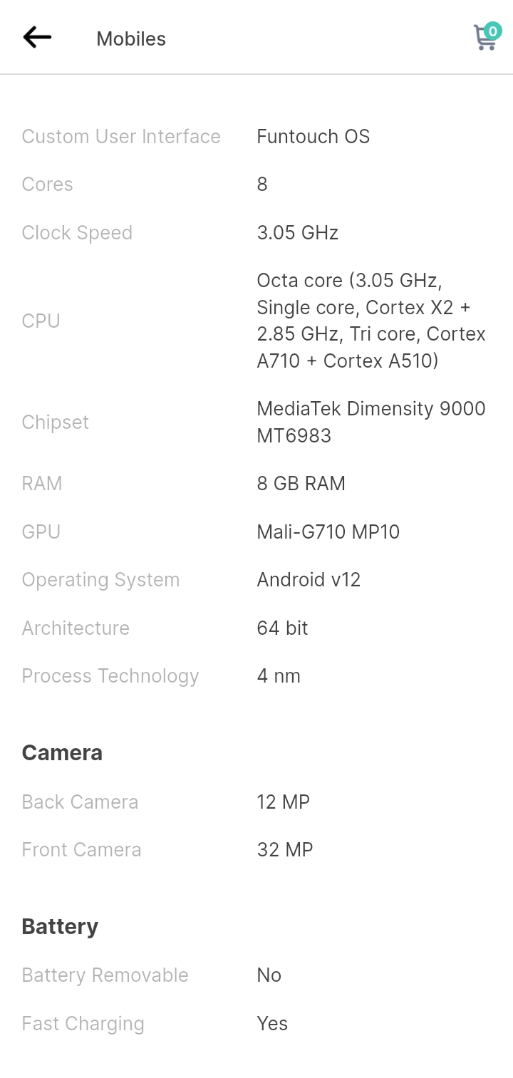
Task: Select the Octa core CPU description
Action: click(371, 321)
